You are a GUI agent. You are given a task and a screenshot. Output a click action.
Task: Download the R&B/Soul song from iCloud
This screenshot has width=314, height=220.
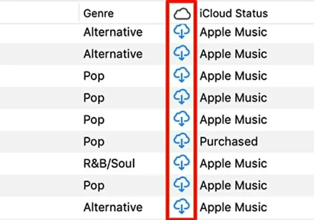click(x=182, y=163)
